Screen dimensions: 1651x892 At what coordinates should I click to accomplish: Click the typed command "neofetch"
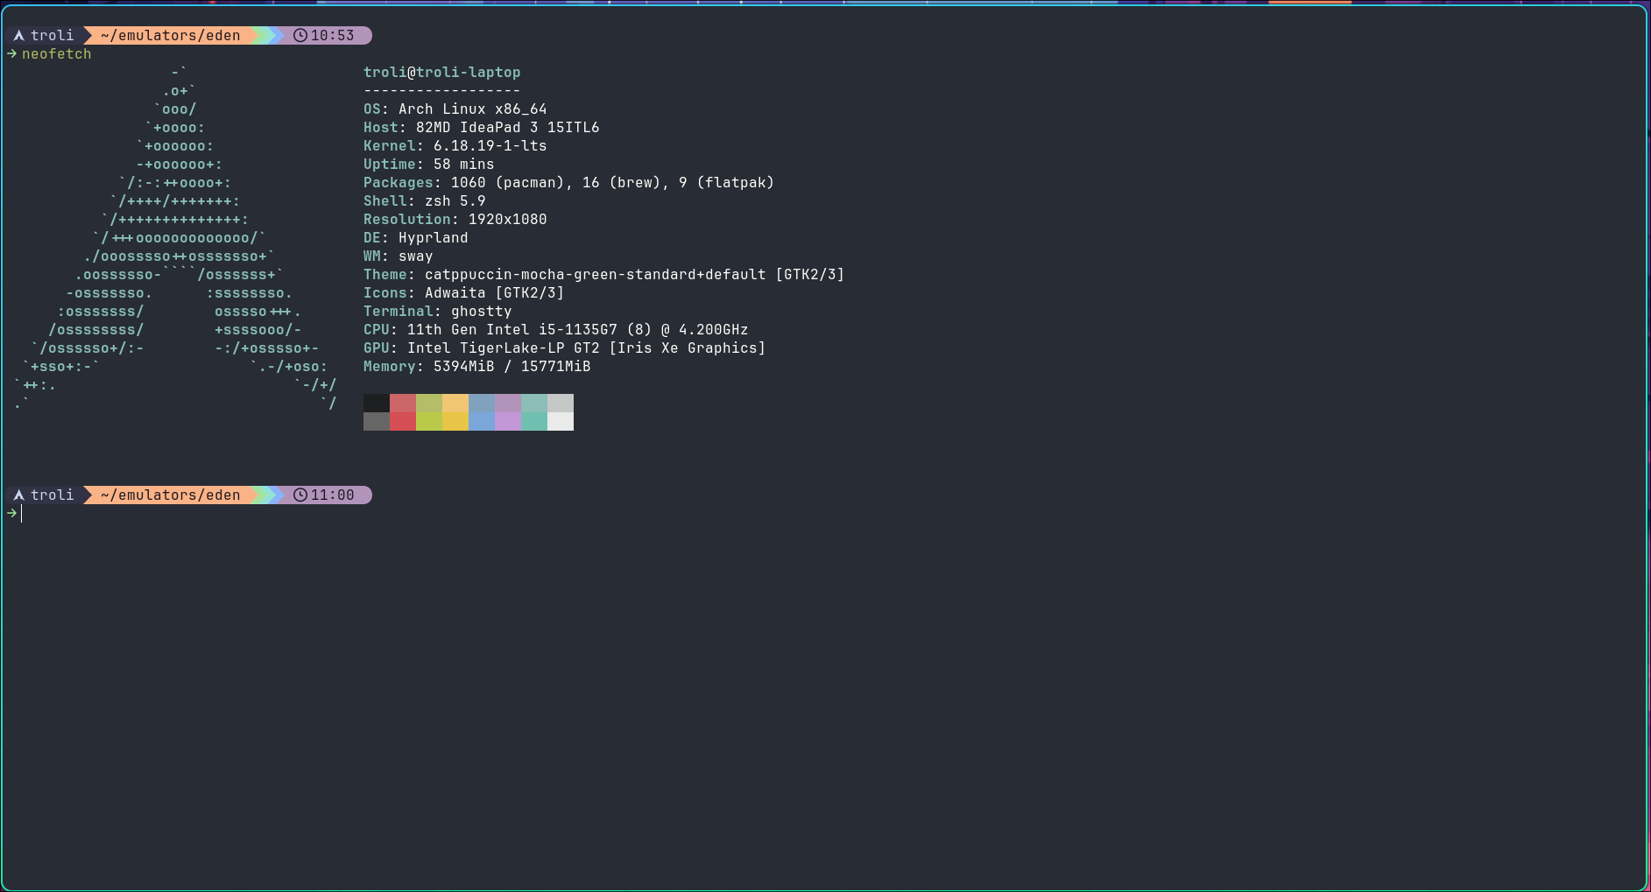[x=57, y=54]
